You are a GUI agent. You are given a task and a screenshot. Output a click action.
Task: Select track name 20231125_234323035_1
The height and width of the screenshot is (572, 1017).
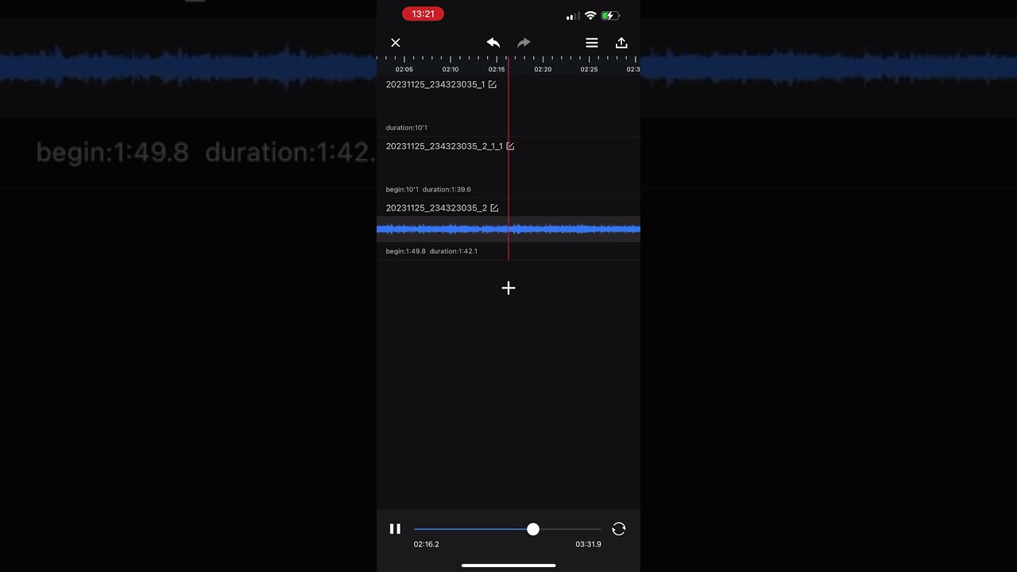[x=435, y=84]
